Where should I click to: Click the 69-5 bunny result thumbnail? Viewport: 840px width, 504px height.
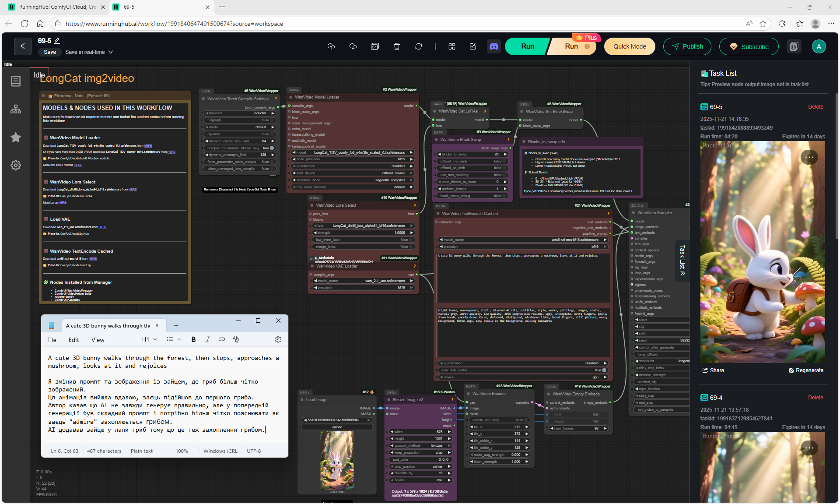point(763,252)
